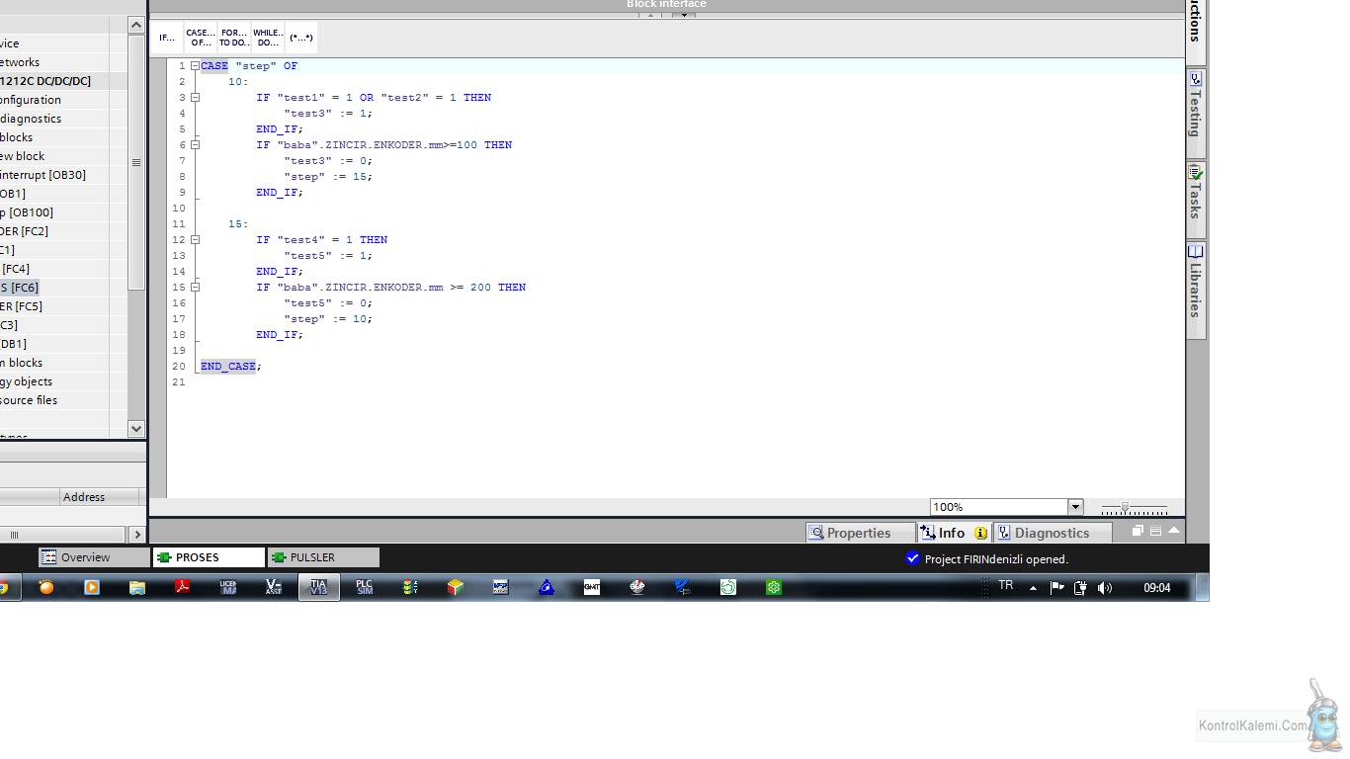Click the project tree scroll down arrow
Screen dimensions: 1350x759
click(136, 429)
